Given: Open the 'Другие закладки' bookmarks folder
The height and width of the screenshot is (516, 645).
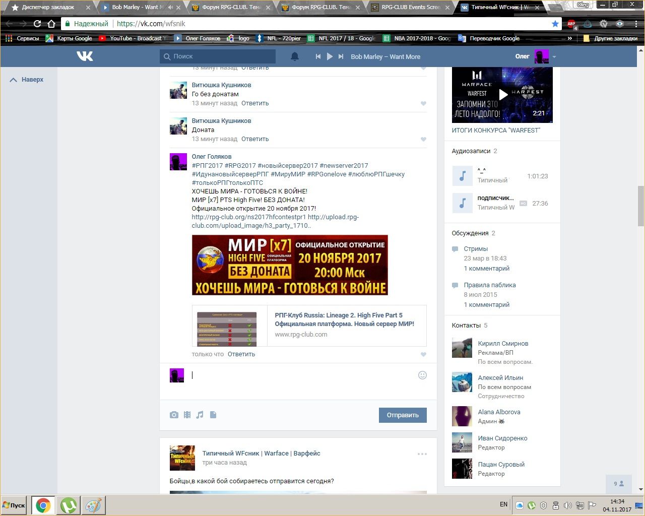Looking at the screenshot, I should click(x=610, y=38).
